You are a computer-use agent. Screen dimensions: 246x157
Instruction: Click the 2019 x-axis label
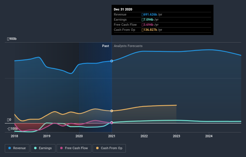47,136
